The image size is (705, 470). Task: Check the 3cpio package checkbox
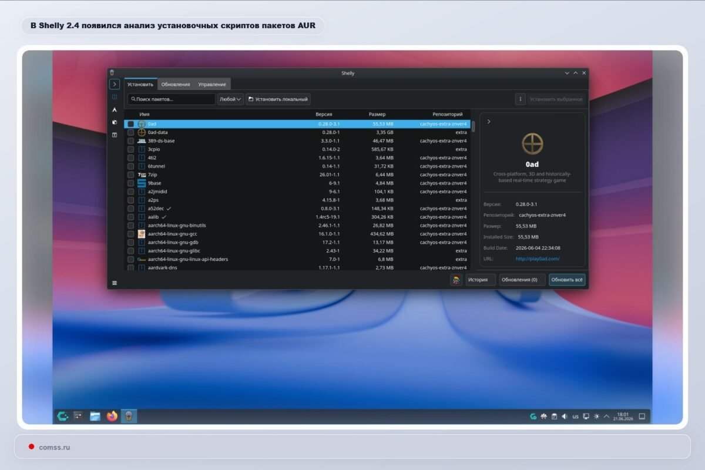click(130, 149)
